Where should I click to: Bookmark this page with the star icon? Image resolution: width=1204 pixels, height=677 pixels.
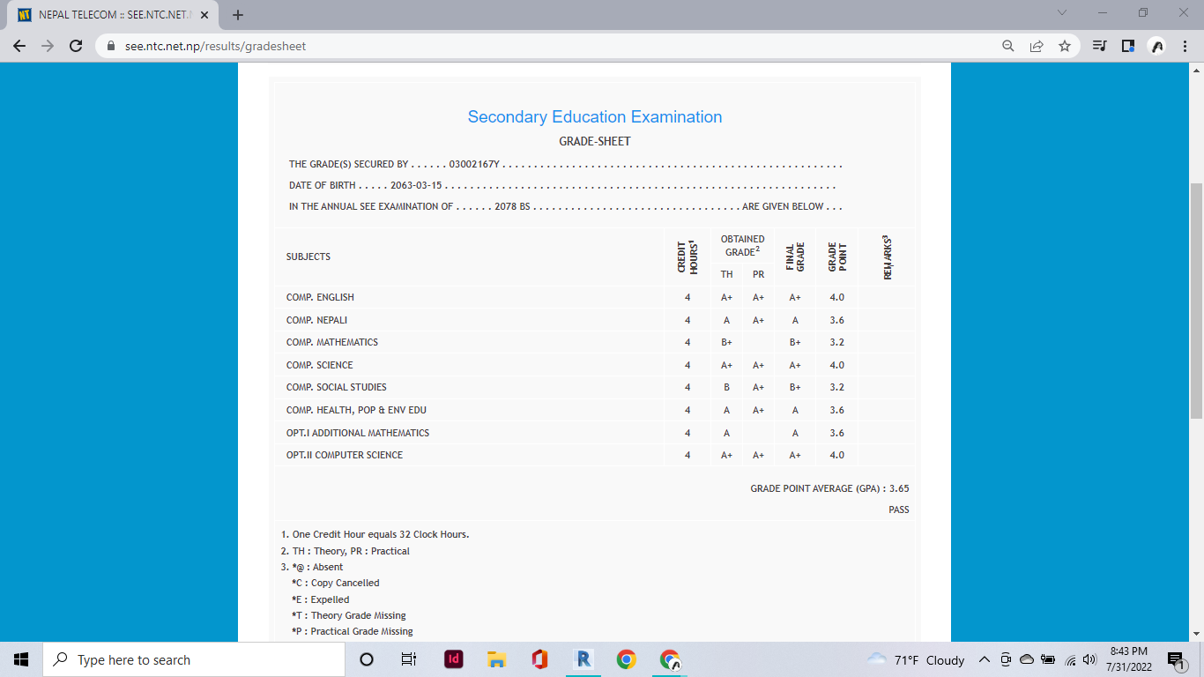pos(1065,46)
